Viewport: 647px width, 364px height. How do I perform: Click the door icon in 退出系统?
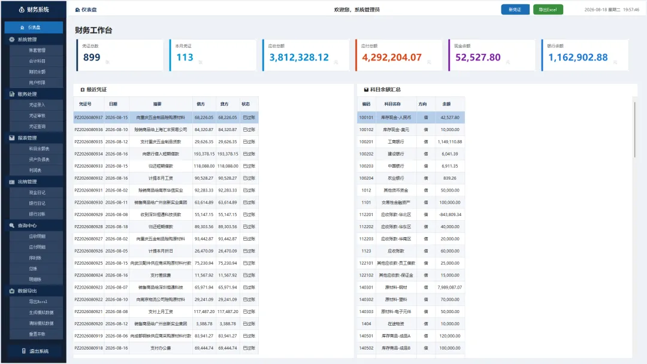(23, 351)
